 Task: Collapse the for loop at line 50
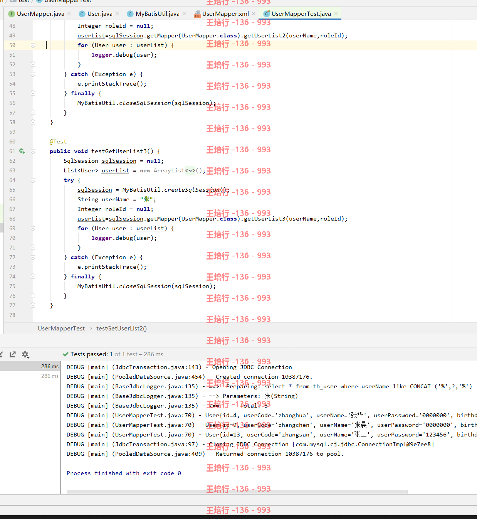(x=33, y=45)
